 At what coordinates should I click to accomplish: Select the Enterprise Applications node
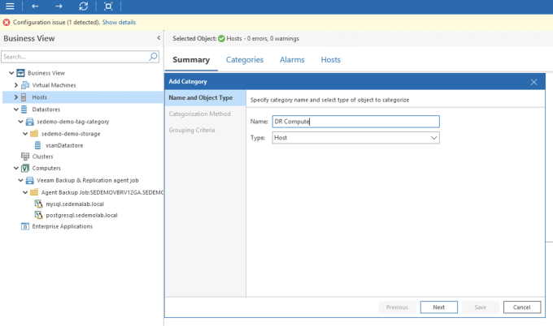(62, 226)
